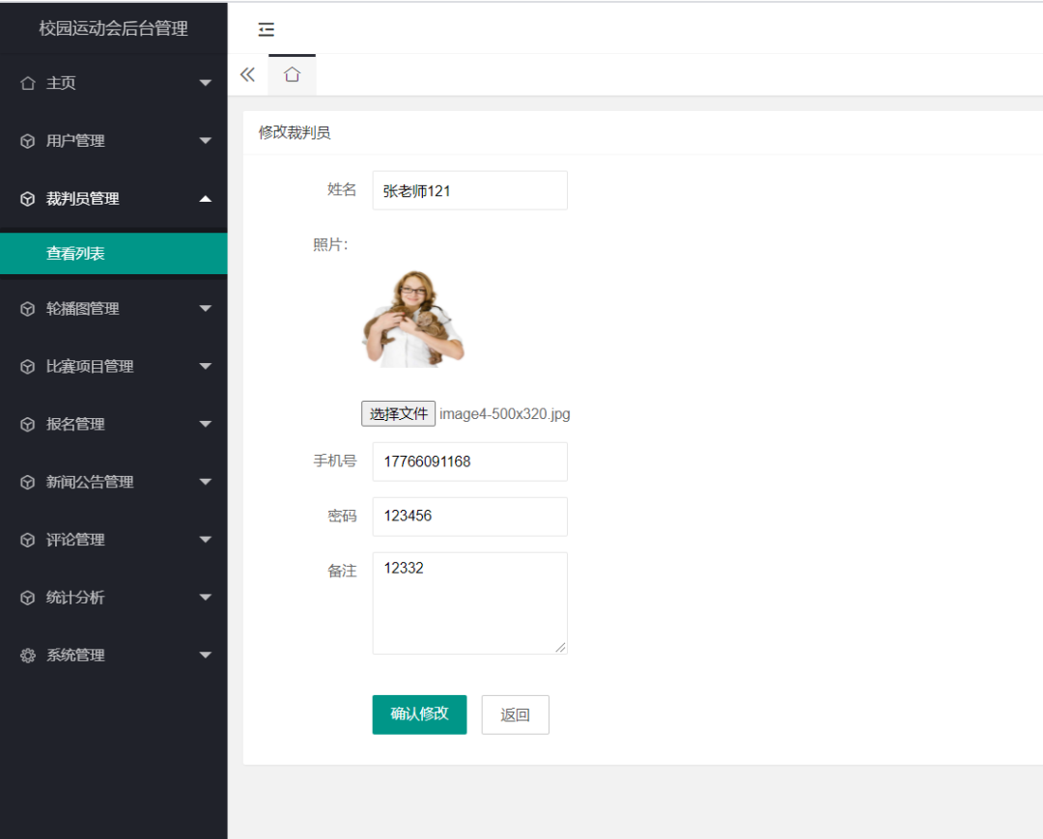Expand the 轮播图管理 arrow
The width and height of the screenshot is (1043, 839).
[x=206, y=309]
